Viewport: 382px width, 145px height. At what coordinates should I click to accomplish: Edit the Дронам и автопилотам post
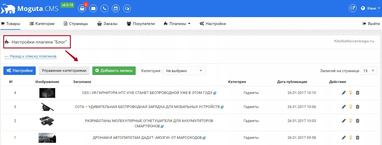(x=344, y=137)
